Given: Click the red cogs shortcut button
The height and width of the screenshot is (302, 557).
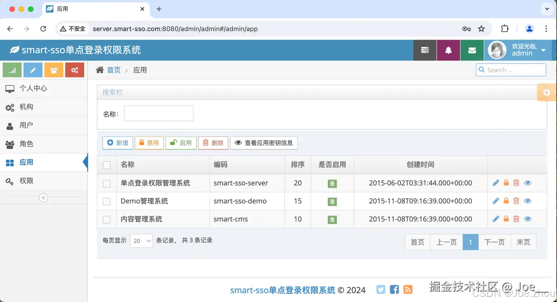Looking at the screenshot, I should pos(75,70).
